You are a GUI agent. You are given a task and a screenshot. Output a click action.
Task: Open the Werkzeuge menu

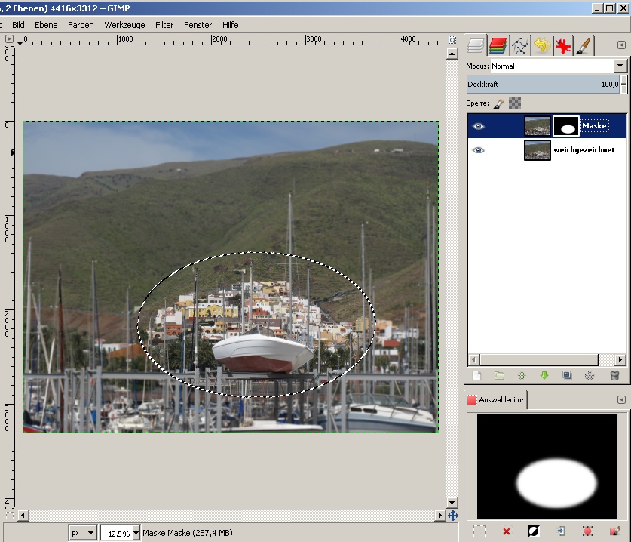pyautogui.click(x=124, y=25)
